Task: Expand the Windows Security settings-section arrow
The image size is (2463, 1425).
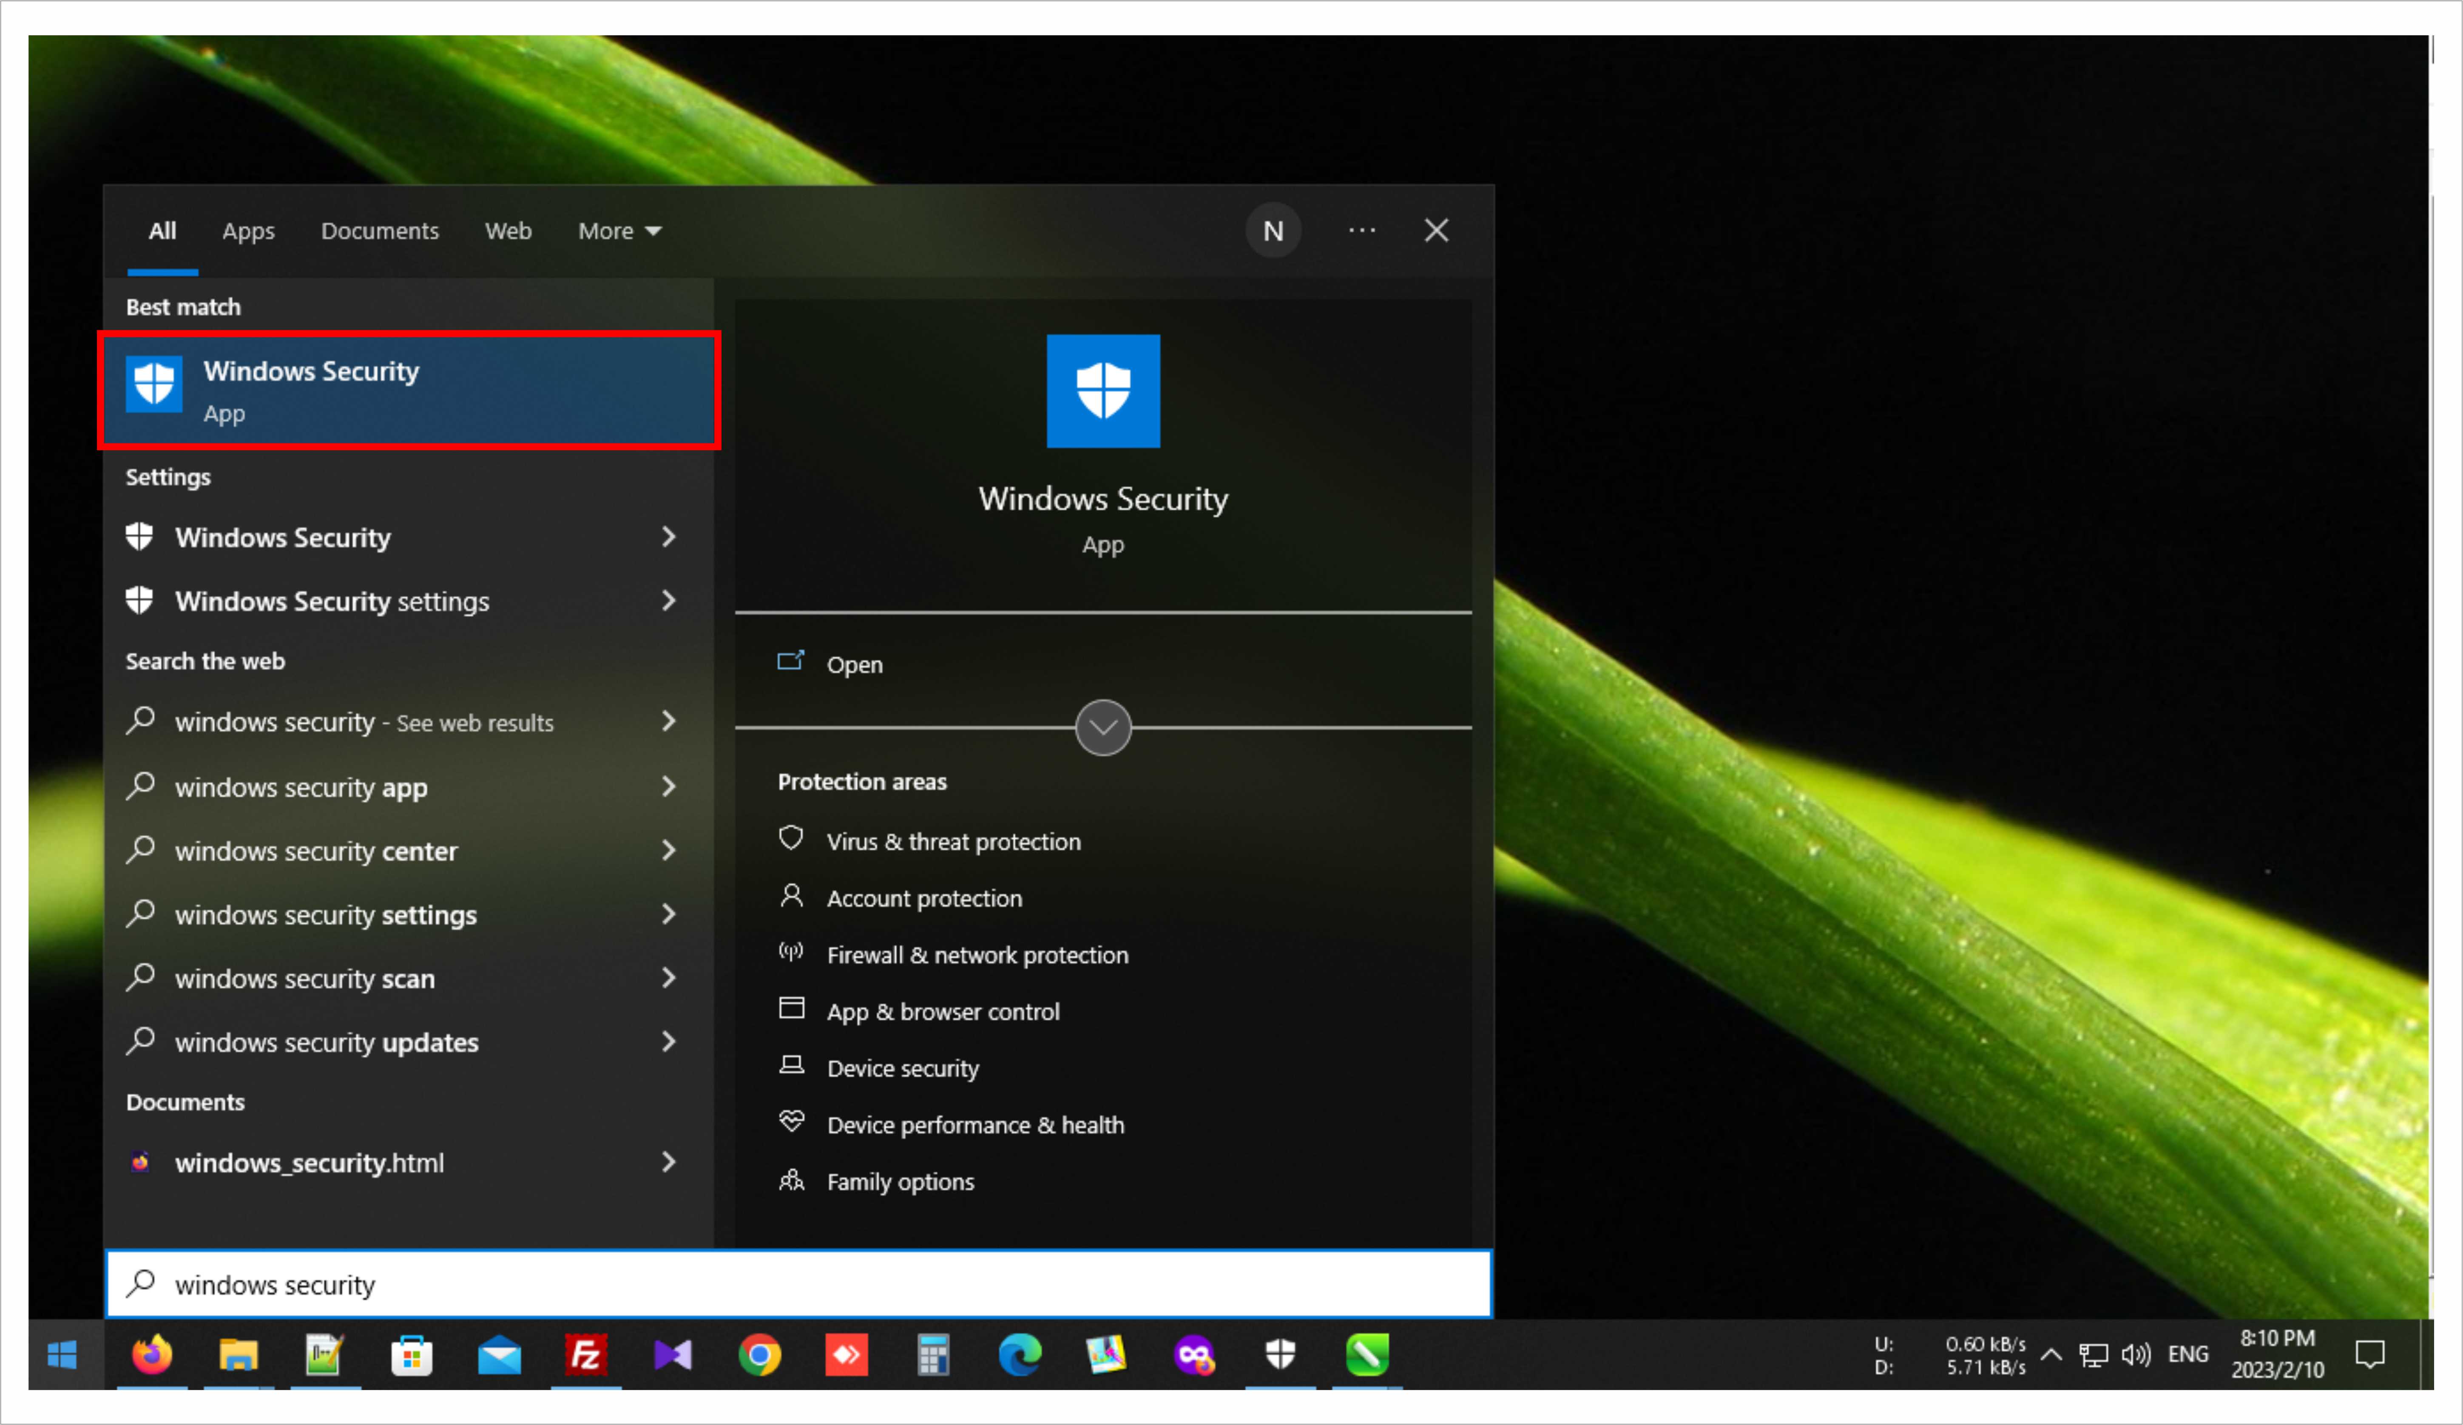Action: [668, 537]
